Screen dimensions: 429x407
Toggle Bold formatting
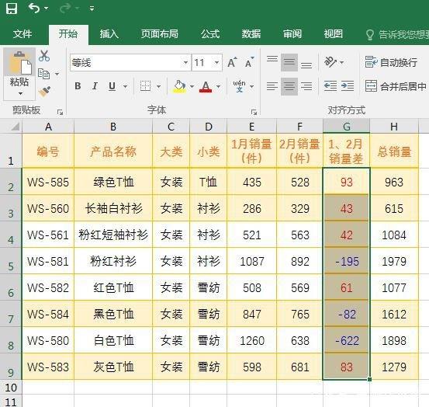[x=78, y=86]
